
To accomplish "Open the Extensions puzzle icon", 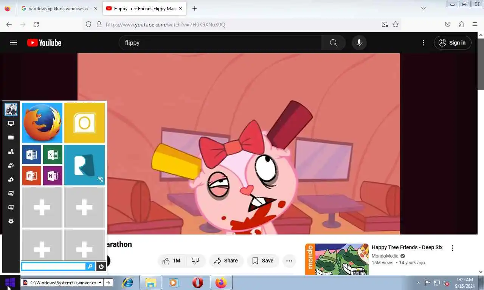I will pos(461,24).
